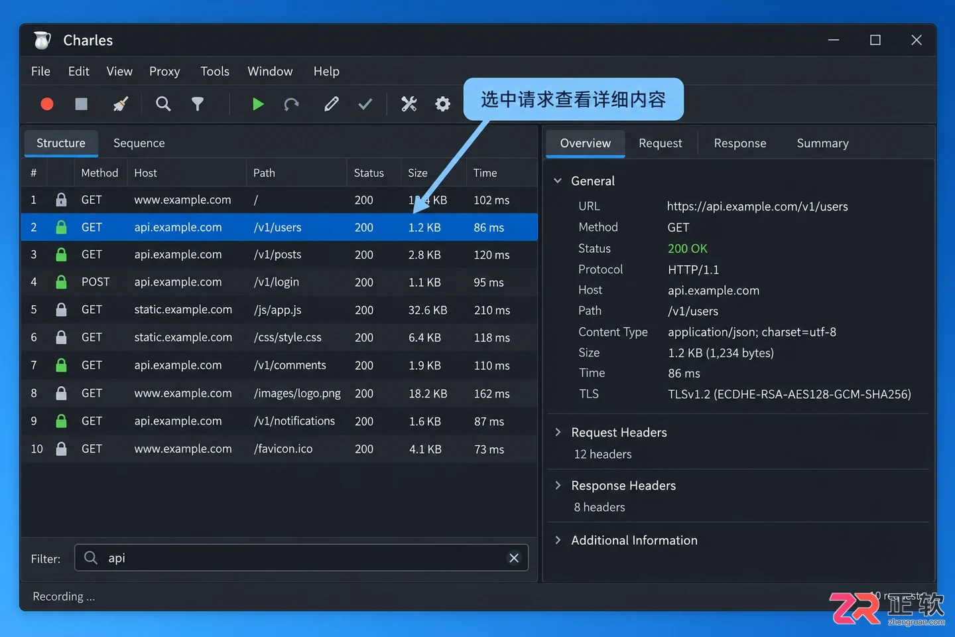Viewport: 955px width, 637px height.
Task: Click into the Filter input field
Action: click(302, 558)
